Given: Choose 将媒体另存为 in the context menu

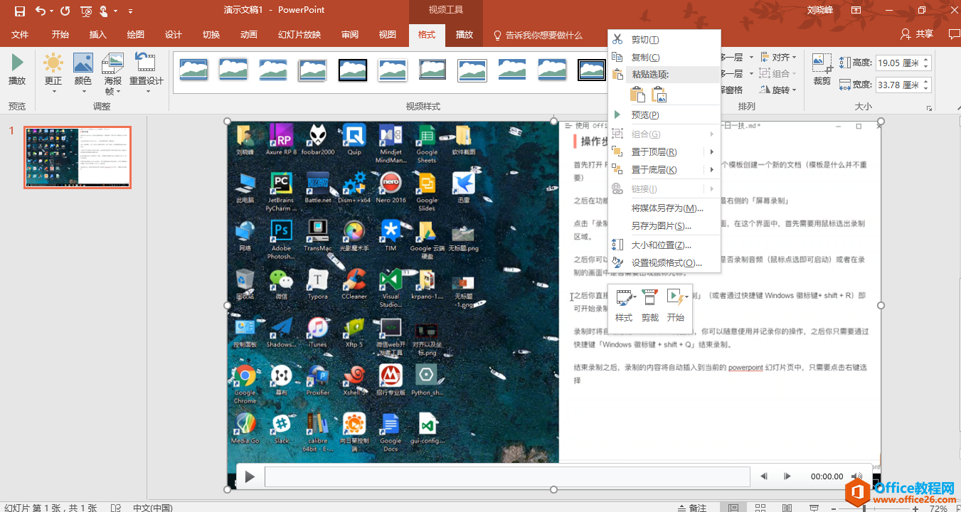Looking at the screenshot, I should click(667, 208).
